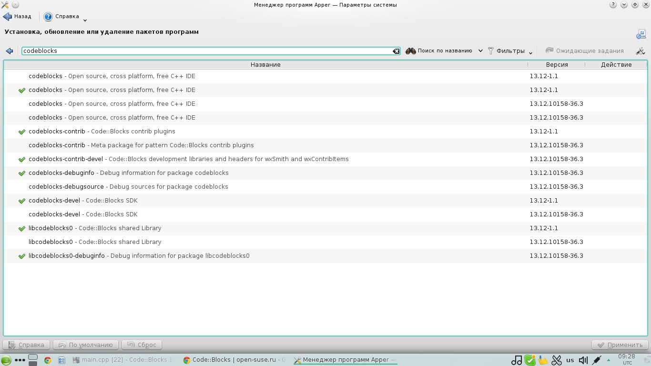Click the По умолчанию defaults button

point(86,345)
